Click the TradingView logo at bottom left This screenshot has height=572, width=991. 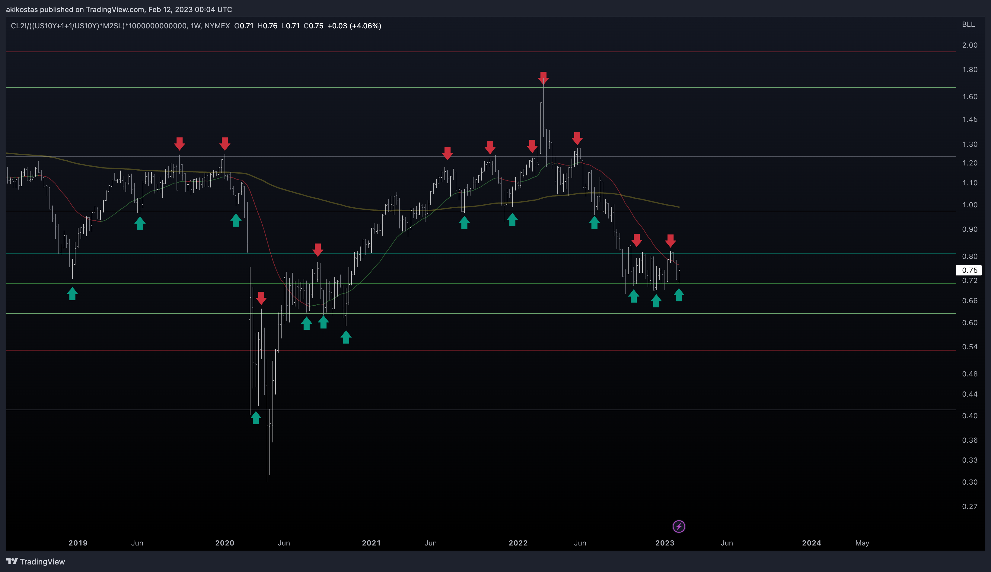(35, 562)
